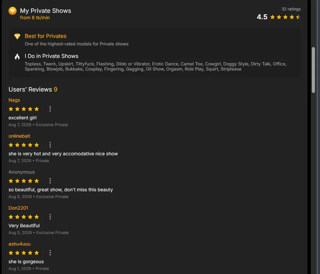Viewport: 320px width, 274px height.
Task: Open the three-dot menu on Nags' review
Action: [x=50, y=109]
